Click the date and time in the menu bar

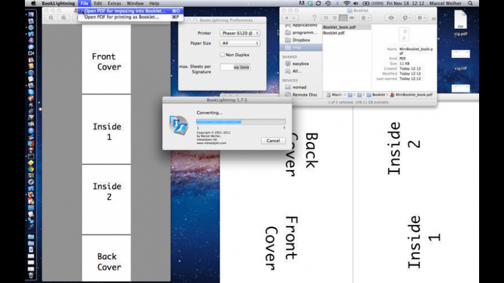[406, 3]
